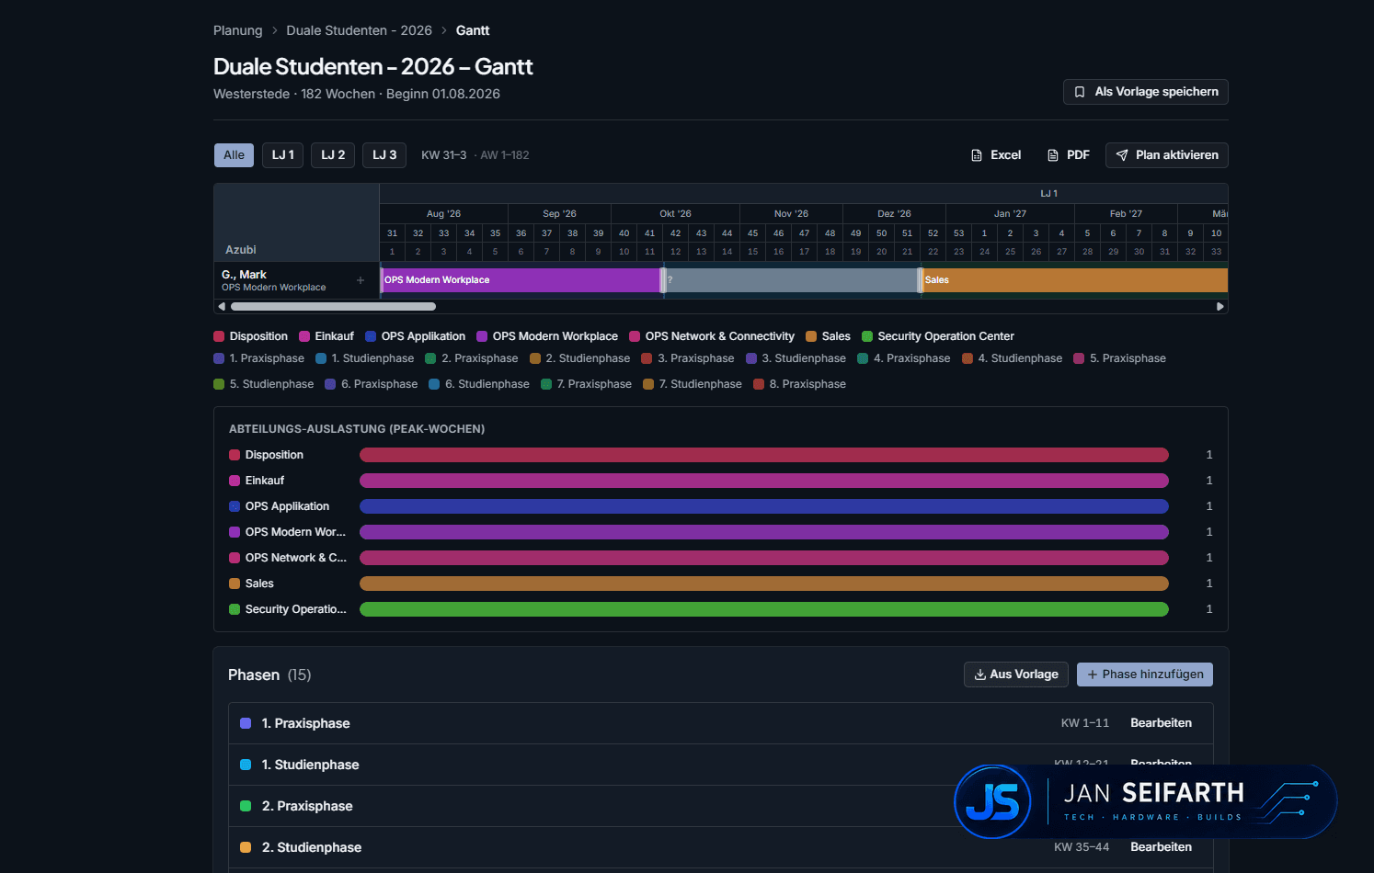Click the Disposition legend color swatch
The width and height of the screenshot is (1374, 873).
(219, 336)
